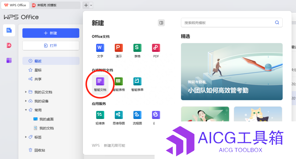Launch the 流程图 flowchart service
This screenshot has width=296, height=159.
(137, 118)
